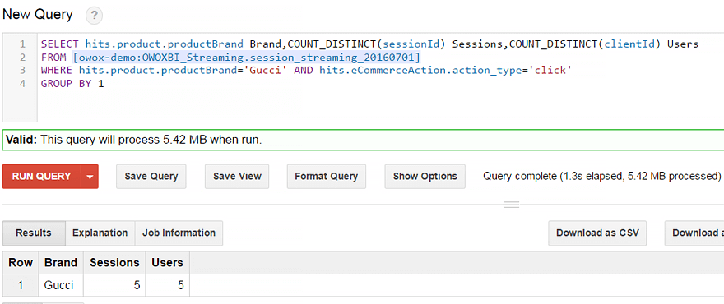Expand the Run Query dropdown arrow

pos(90,176)
